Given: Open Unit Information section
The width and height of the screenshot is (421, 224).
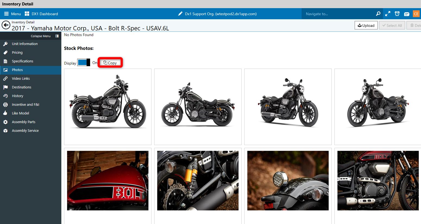Looking at the screenshot, I should click(x=31, y=44).
